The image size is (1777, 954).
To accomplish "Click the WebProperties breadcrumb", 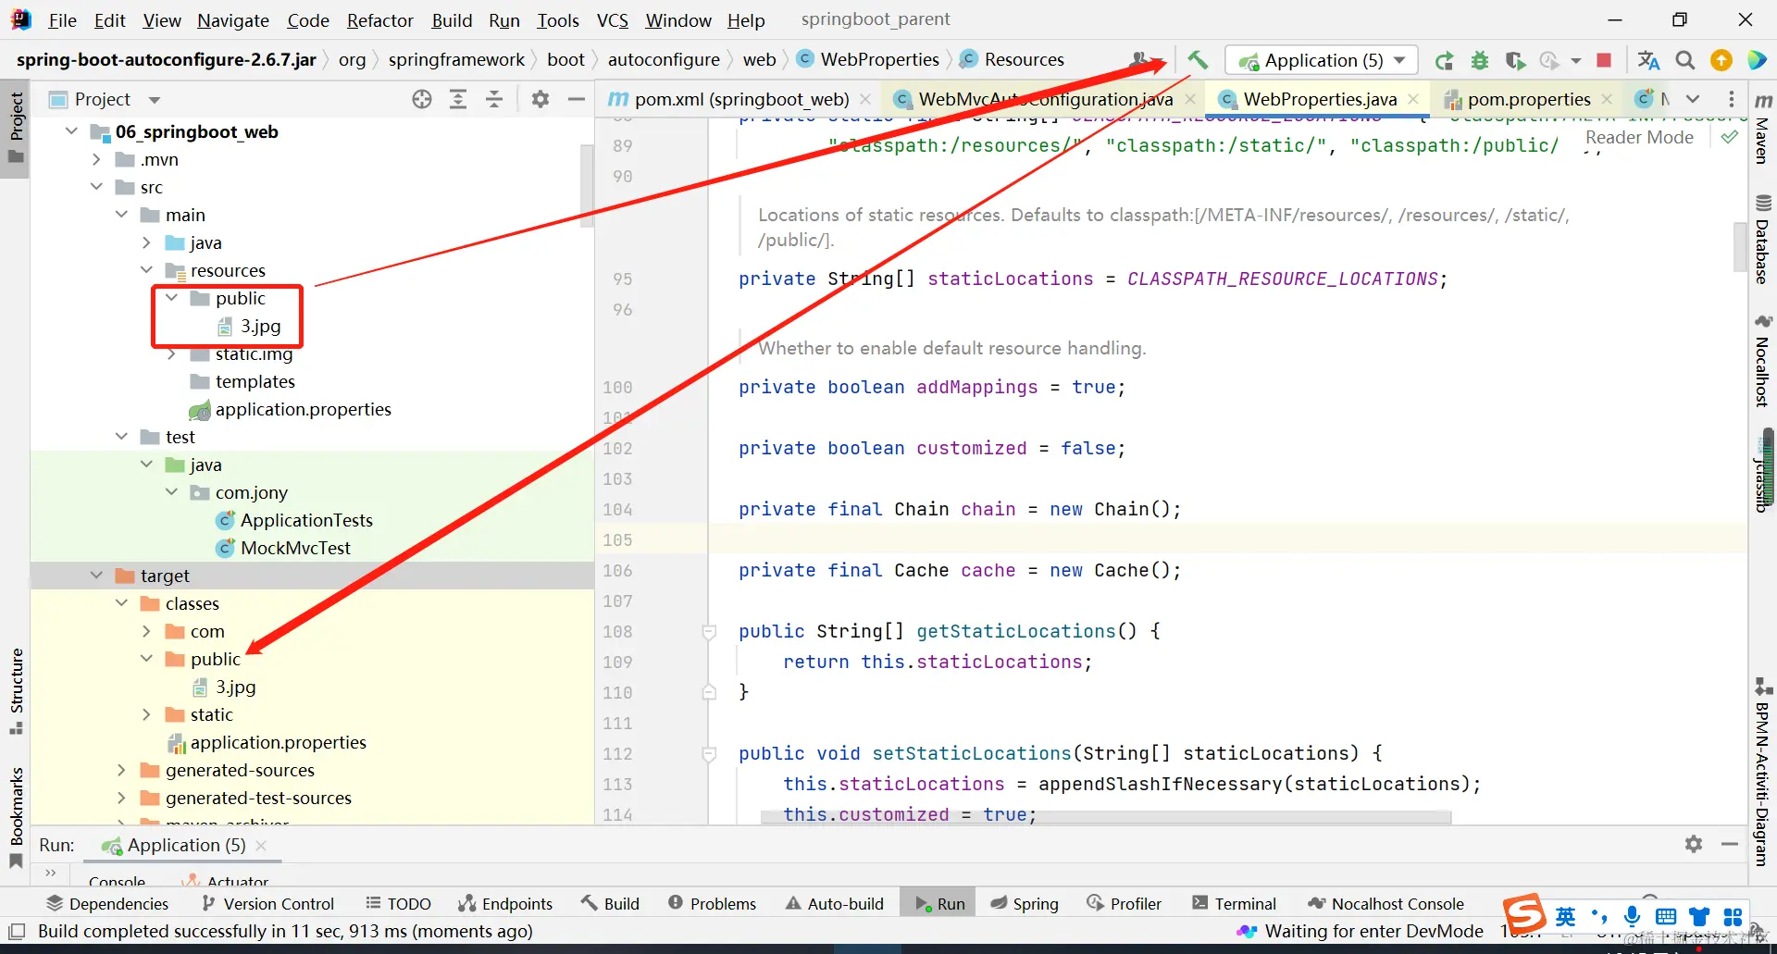I will (x=879, y=59).
